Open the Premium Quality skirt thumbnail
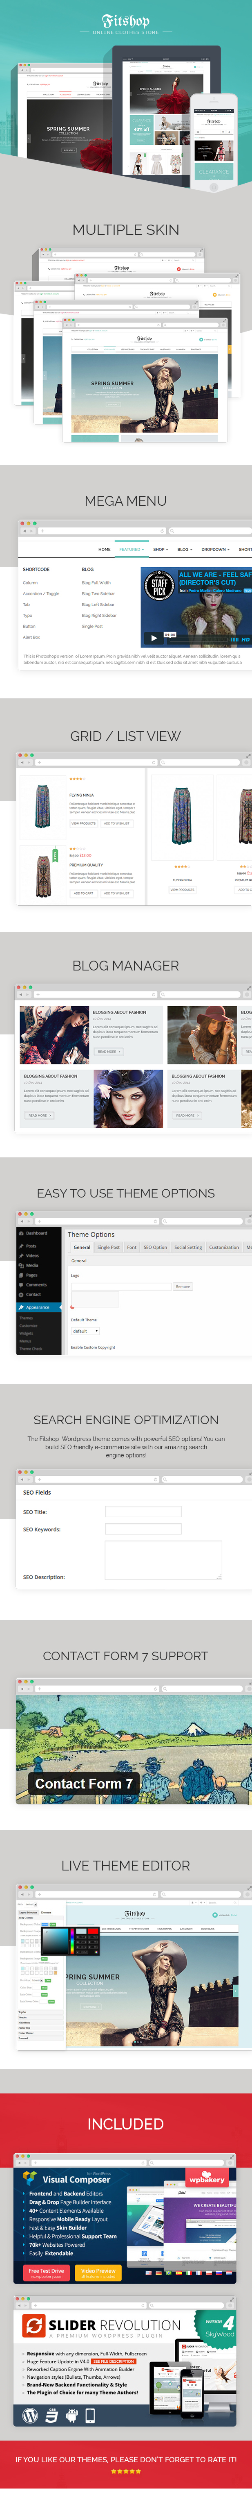This screenshot has width=252, height=2500. (42, 875)
